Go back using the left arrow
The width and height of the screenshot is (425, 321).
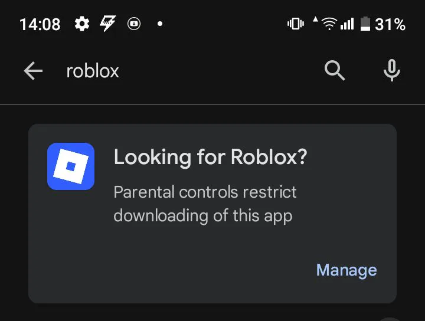coord(33,71)
